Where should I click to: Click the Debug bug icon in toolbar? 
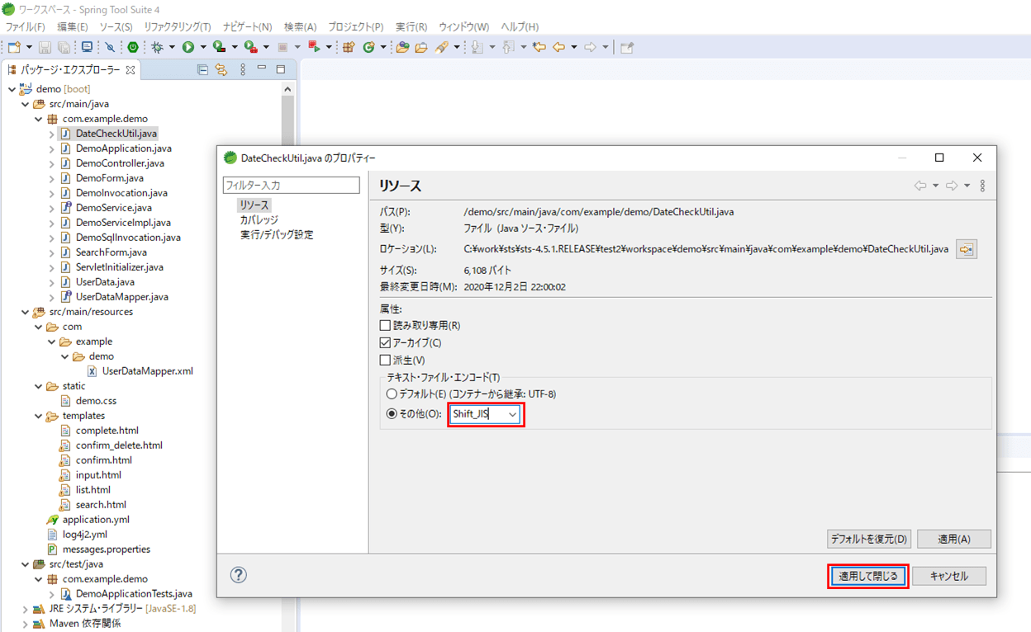157,48
